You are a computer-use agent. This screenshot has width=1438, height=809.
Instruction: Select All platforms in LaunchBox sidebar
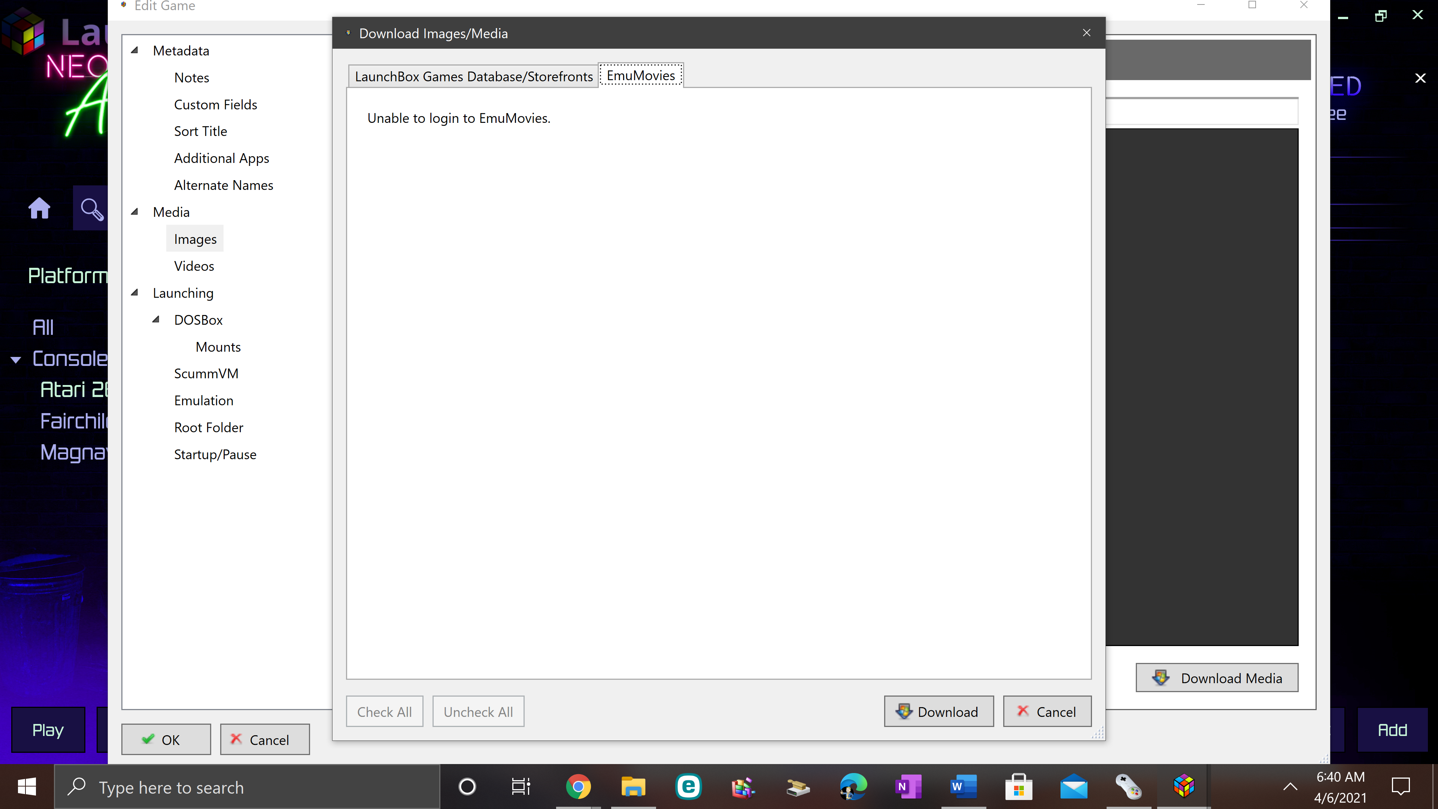(43, 327)
